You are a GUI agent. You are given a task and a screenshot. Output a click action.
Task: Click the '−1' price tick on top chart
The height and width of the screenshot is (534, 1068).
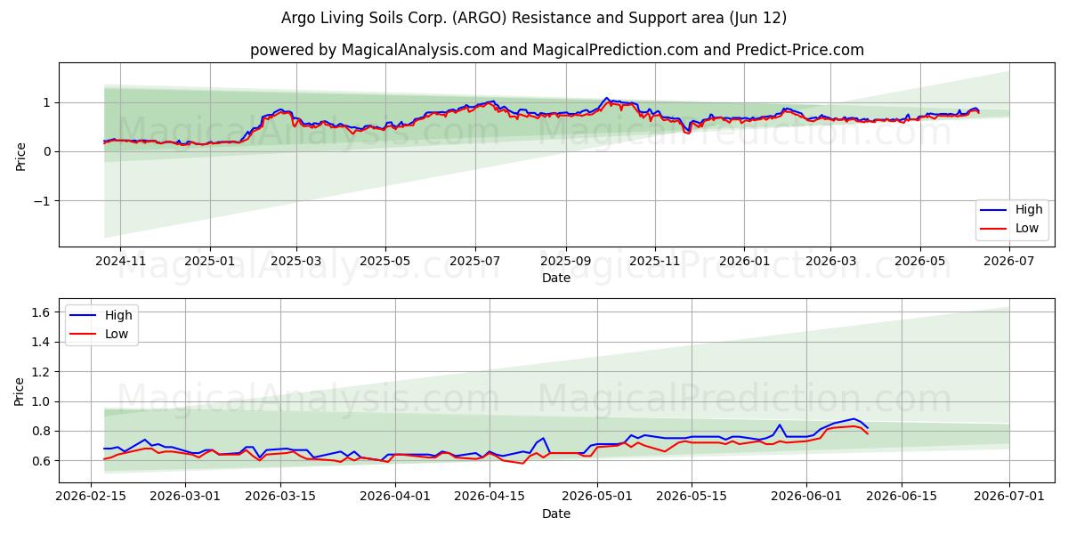click(43, 201)
